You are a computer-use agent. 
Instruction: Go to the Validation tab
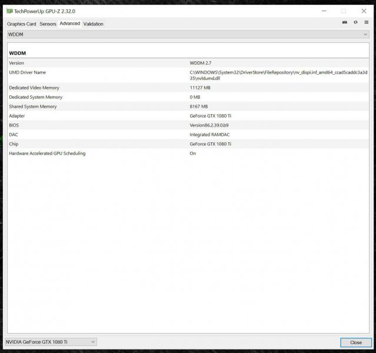pos(93,24)
